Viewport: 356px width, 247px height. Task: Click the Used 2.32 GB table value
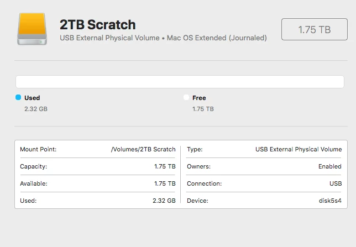click(164, 201)
